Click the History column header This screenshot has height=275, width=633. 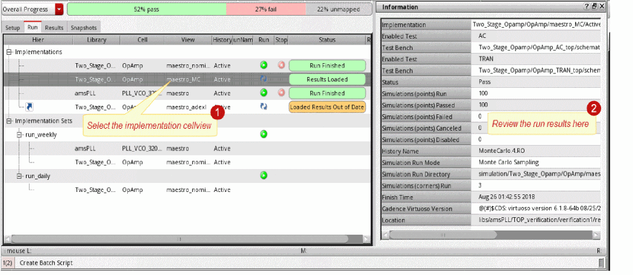point(222,40)
